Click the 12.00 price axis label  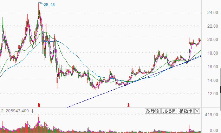[x=213, y=93]
